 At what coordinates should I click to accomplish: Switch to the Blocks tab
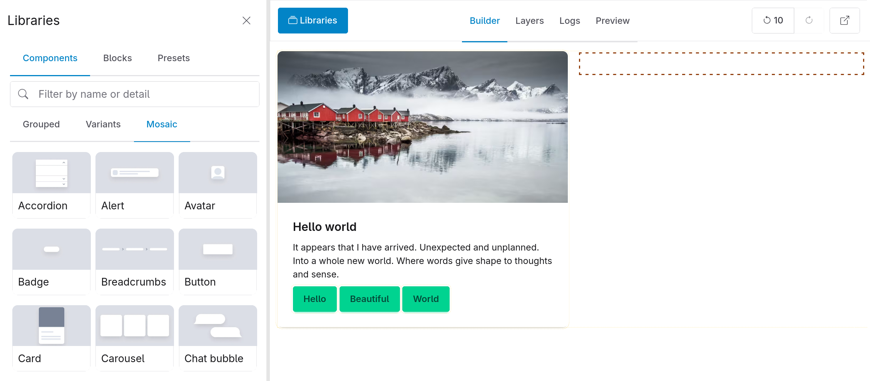click(117, 58)
